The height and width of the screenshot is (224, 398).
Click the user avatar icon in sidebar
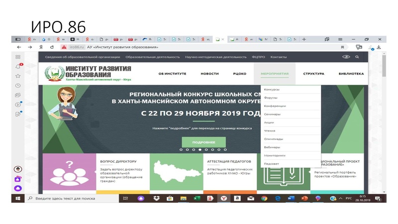coord(18,169)
